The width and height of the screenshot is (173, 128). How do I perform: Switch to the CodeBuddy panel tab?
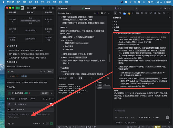pos(63,78)
